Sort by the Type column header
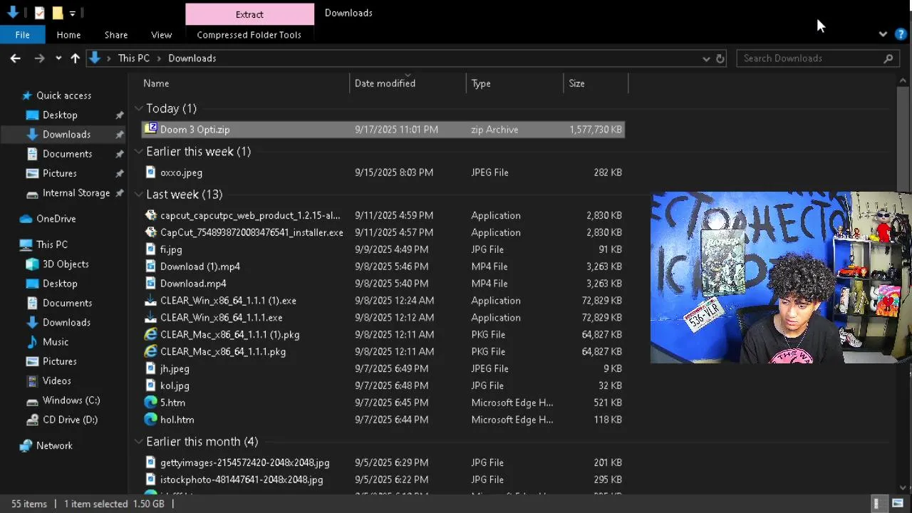Image resolution: width=912 pixels, height=513 pixels. point(481,83)
